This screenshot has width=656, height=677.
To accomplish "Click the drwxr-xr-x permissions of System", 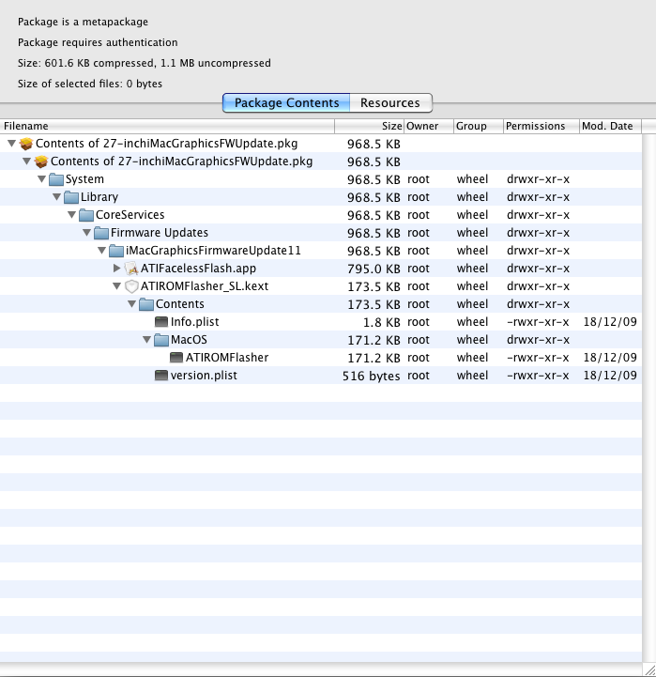I will (538, 179).
